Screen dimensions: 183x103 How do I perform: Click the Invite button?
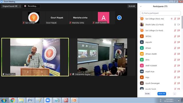147,94
